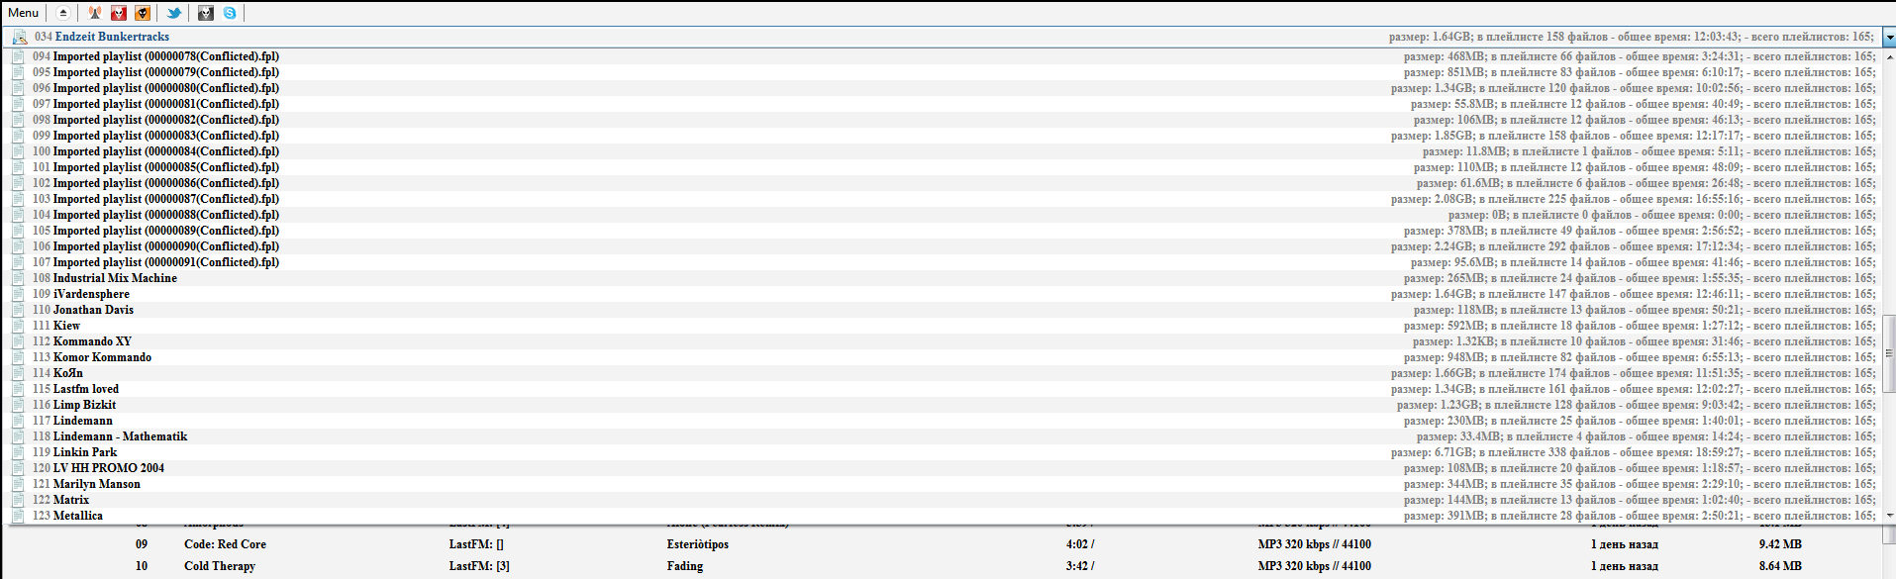The height and width of the screenshot is (579, 1896).
Task: Click the document icon of Metallica
Action: pyautogui.click(x=18, y=516)
